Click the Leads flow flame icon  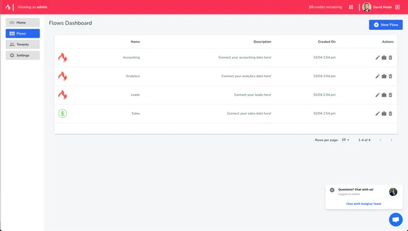click(x=63, y=95)
